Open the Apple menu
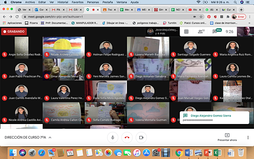Viewport: 254px width, 159px height. [5, 2]
